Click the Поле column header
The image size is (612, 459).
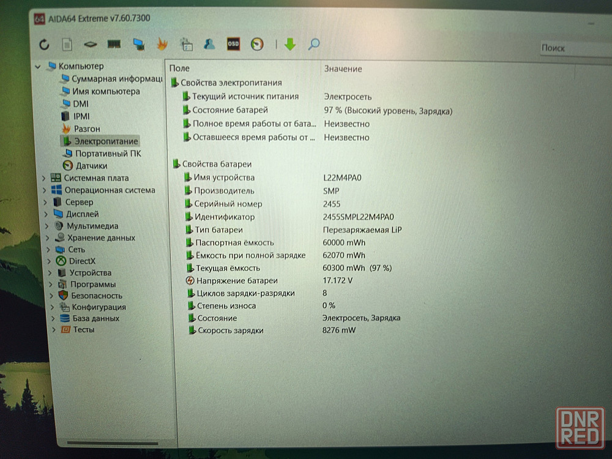coord(179,69)
